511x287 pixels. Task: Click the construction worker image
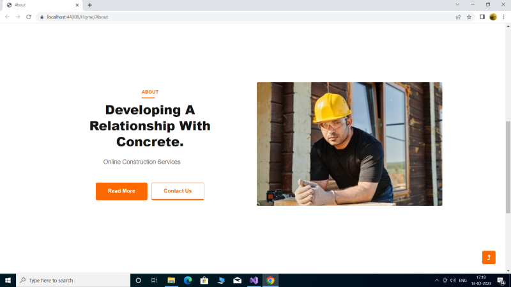[x=349, y=144]
